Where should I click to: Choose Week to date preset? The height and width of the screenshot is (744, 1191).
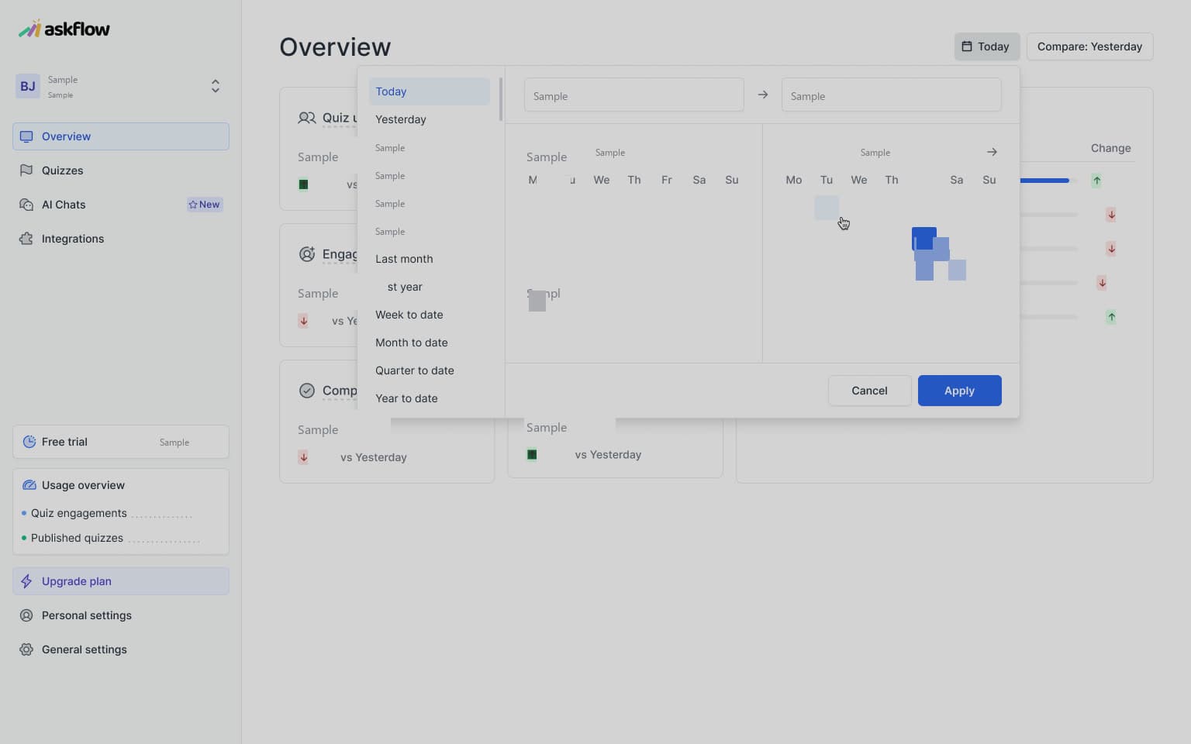click(x=430, y=315)
